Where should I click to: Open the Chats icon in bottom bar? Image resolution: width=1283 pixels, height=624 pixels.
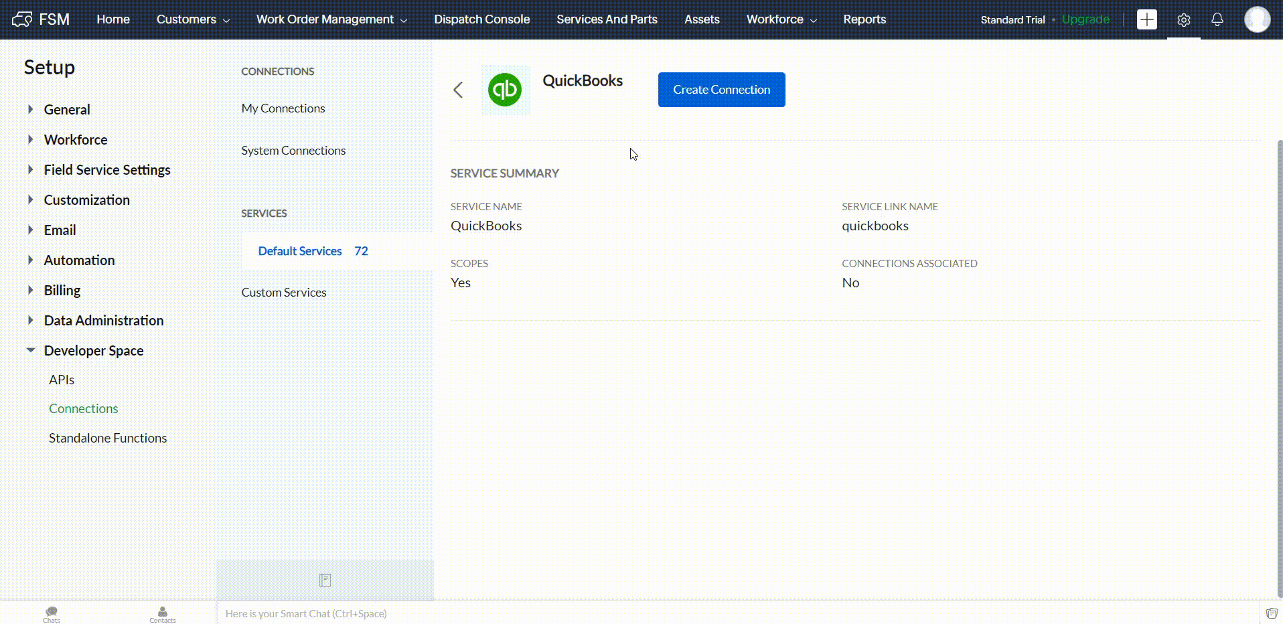pos(52,613)
